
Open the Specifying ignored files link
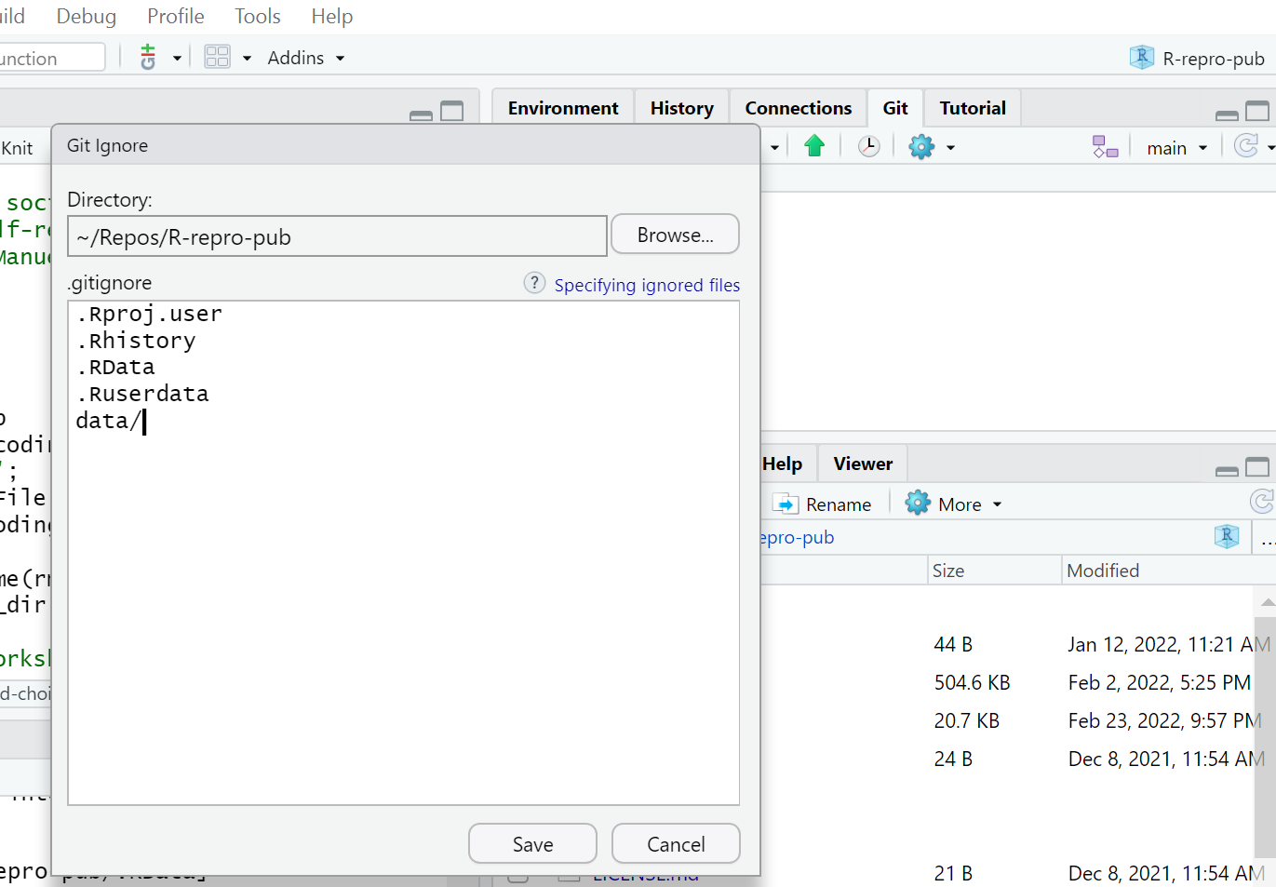point(647,285)
